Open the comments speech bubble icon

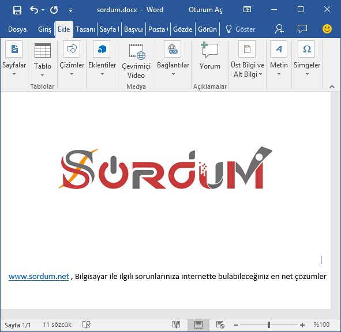coord(302,29)
